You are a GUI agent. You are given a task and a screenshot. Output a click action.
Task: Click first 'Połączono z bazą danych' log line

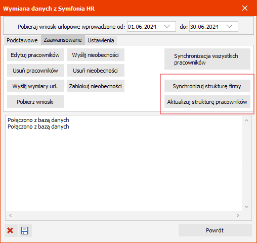[38, 120]
